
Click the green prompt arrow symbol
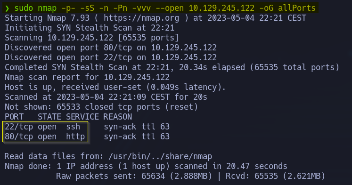pos(7,8)
